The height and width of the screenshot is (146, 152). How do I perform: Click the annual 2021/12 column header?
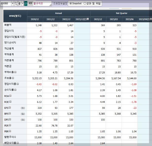[x=50, y=19]
